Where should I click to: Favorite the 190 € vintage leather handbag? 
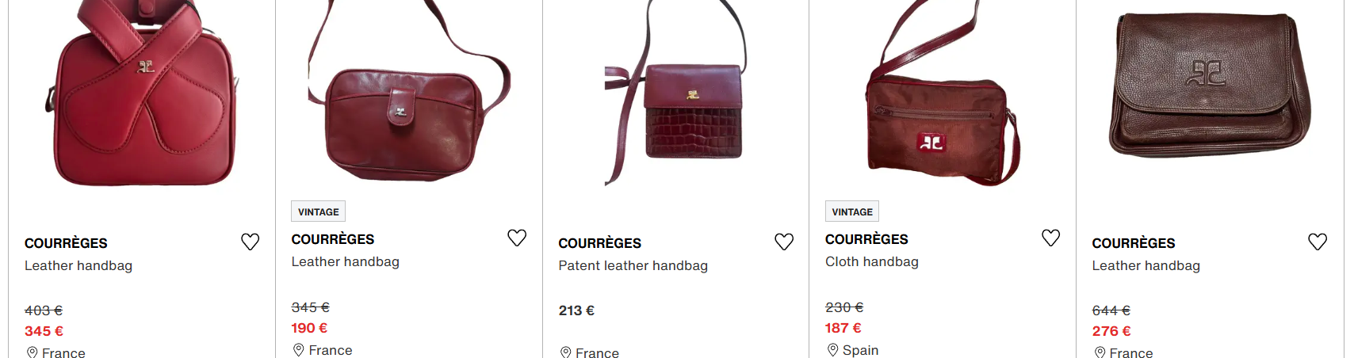pyautogui.click(x=517, y=238)
